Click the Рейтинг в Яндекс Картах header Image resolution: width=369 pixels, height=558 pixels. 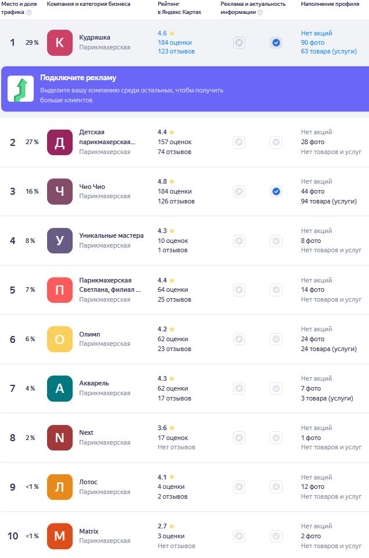click(x=180, y=8)
